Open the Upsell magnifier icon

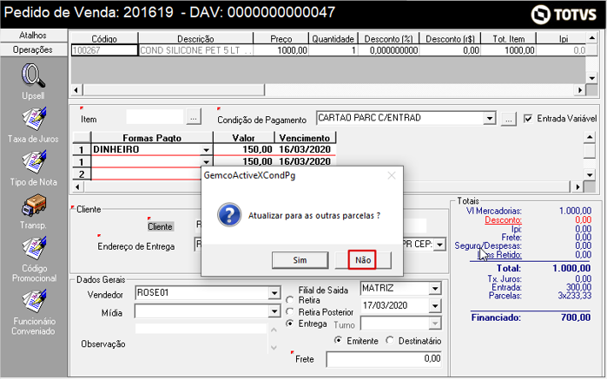coord(33,75)
